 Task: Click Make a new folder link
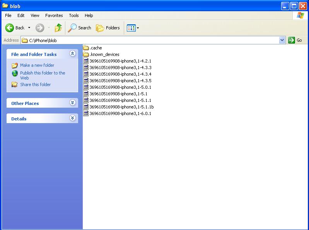click(37, 65)
